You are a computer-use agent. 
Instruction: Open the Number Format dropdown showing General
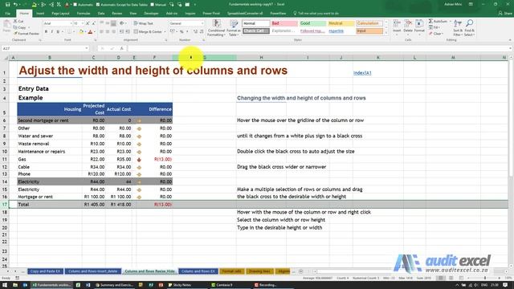[202, 23]
